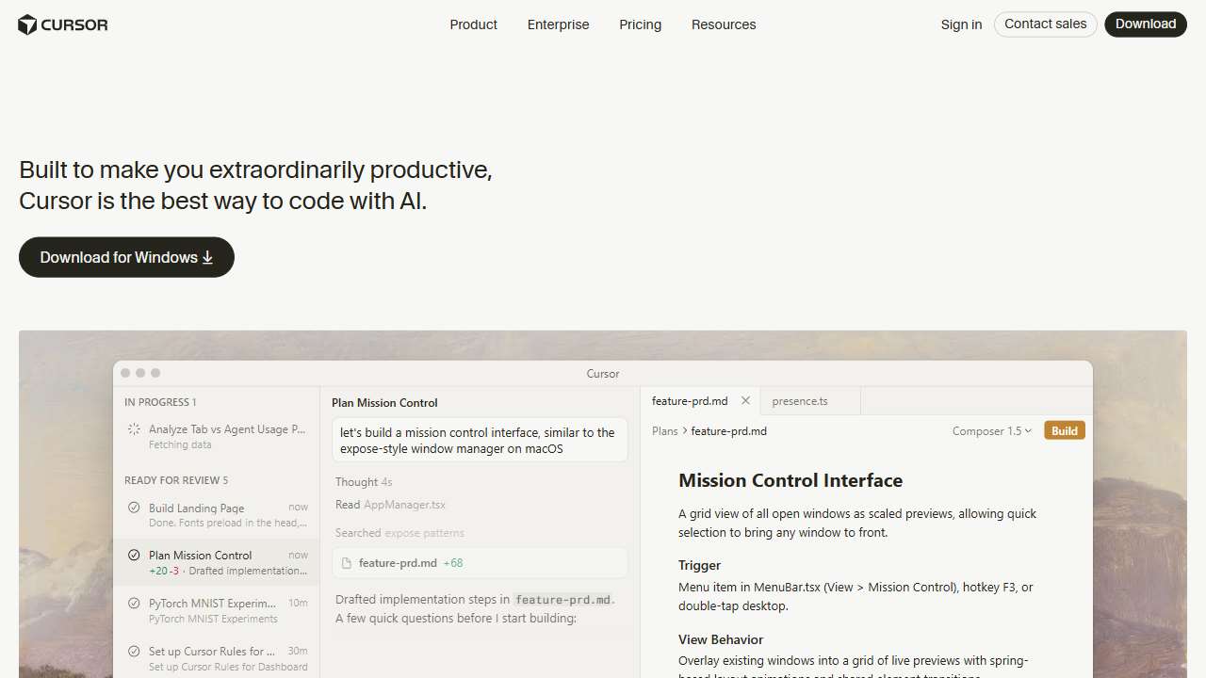This screenshot has height=678, width=1206.
Task: Open the Pricing menu item
Action: click(x=640, y=24)
